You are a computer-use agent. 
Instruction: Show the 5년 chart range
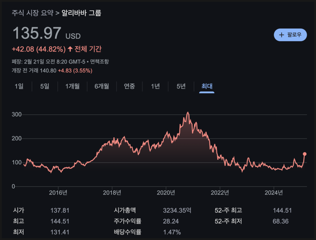pos(181,86)
